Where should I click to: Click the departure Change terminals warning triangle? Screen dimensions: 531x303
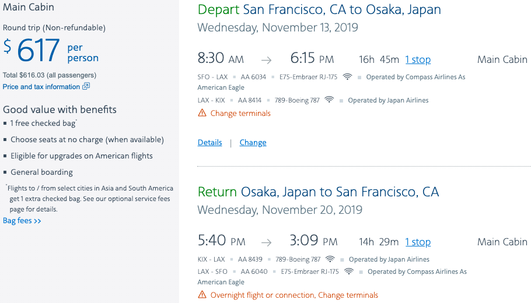coord(202,113)
